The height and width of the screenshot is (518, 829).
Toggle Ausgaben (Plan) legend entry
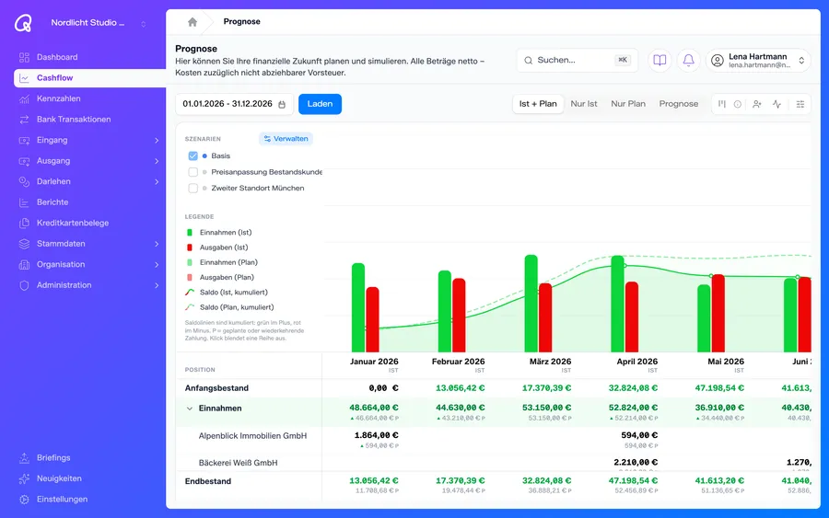pos(220,277)
